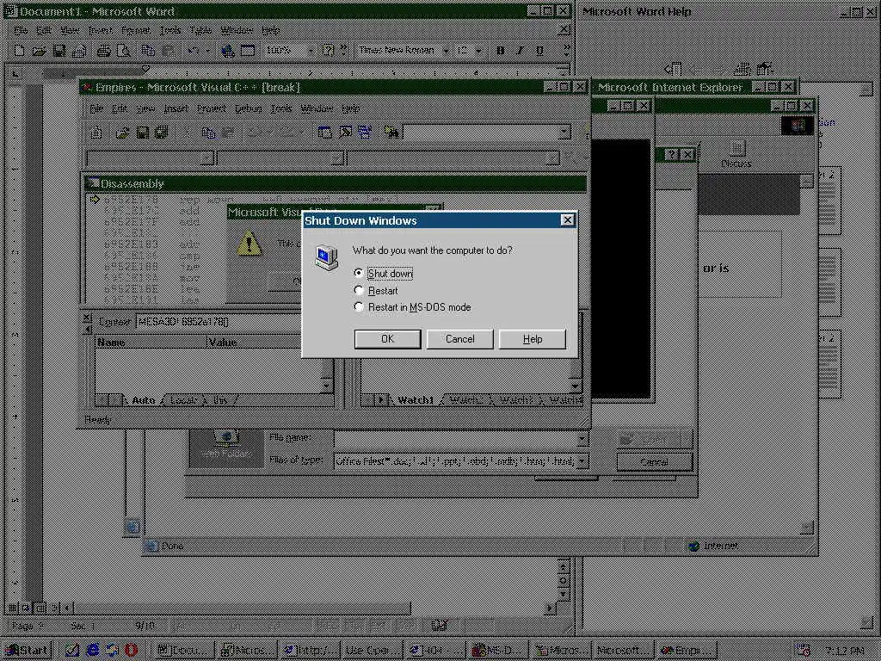The image size is (881, 661).
Task: Open Find combo dropdown in Visual C++ toolbar
Action: coord(564,132)
